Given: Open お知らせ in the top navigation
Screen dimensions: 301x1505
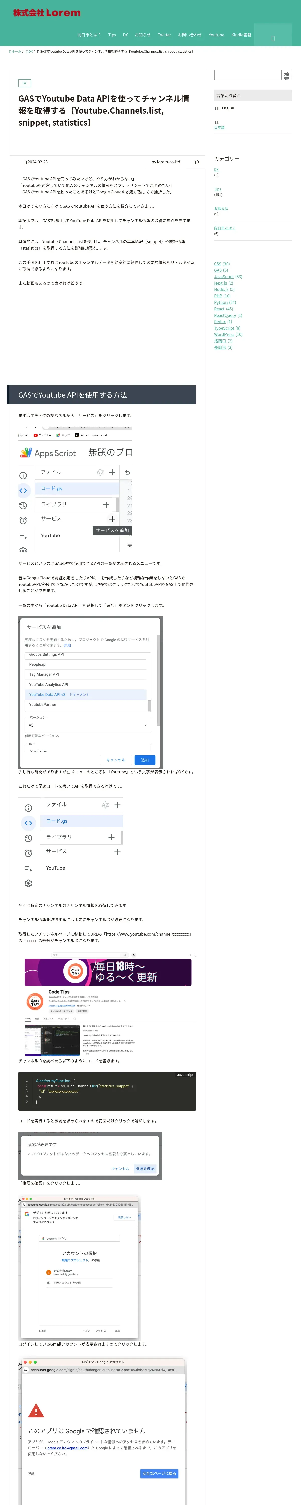Looking at the screenshot, I should coord(143,35).
